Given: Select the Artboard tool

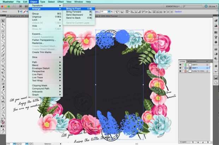Looking at the screenshot, I should [x=3, y=105].
